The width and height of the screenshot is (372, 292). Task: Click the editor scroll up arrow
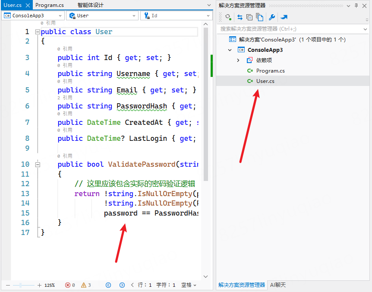click(x=206, y=24)
